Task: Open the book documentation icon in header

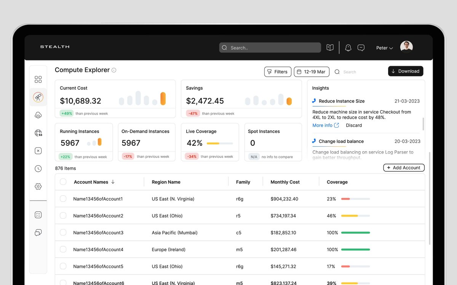Action: (x=330, y=47)
